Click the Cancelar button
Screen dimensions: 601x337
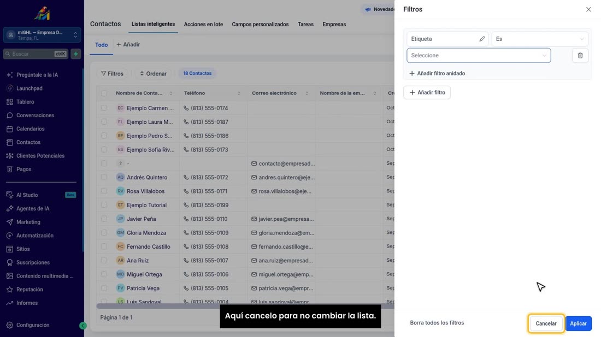click(546, 323)
